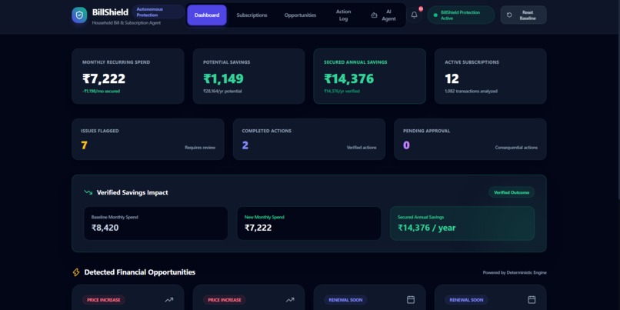Open the Action Log tab
This screenshot has height=310, width=620.
coord(344,15)
